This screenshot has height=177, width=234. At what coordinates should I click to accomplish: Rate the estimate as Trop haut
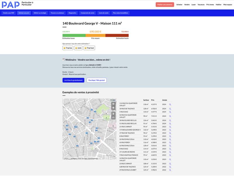(x=89, y=48)
